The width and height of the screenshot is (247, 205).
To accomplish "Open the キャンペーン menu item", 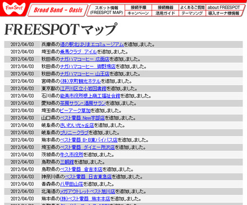I will point(138,14).
